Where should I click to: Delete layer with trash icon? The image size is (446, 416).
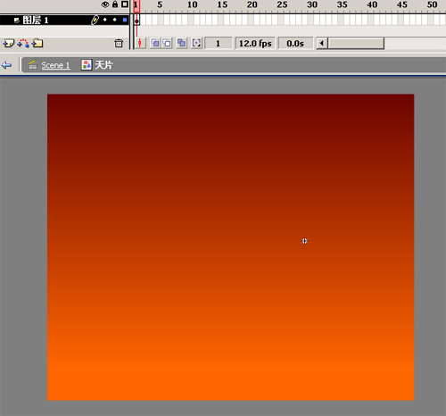119,44
